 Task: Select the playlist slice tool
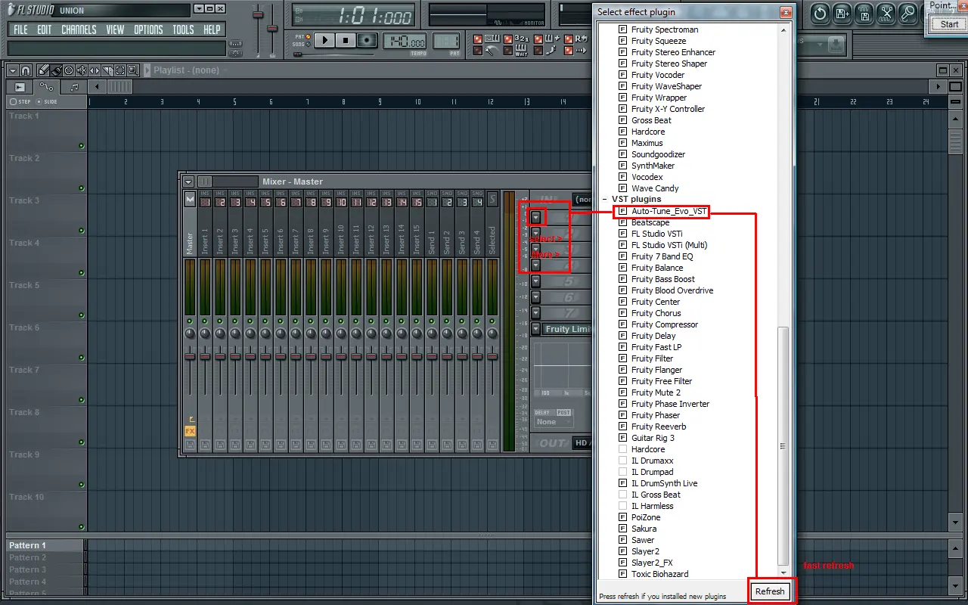[x=107, y=70]
